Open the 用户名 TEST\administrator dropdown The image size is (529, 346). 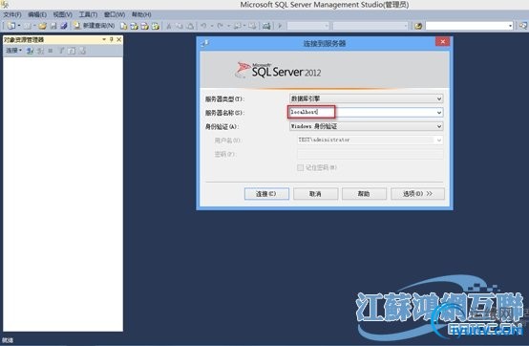[x=439, y=140]
